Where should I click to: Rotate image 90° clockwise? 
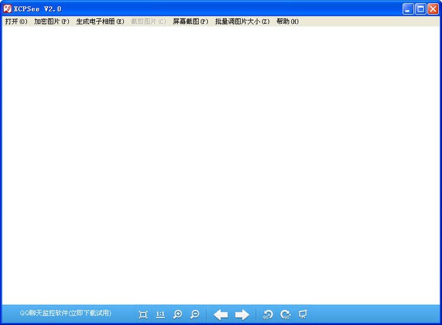pyautogui.click(x=285, y=314)
